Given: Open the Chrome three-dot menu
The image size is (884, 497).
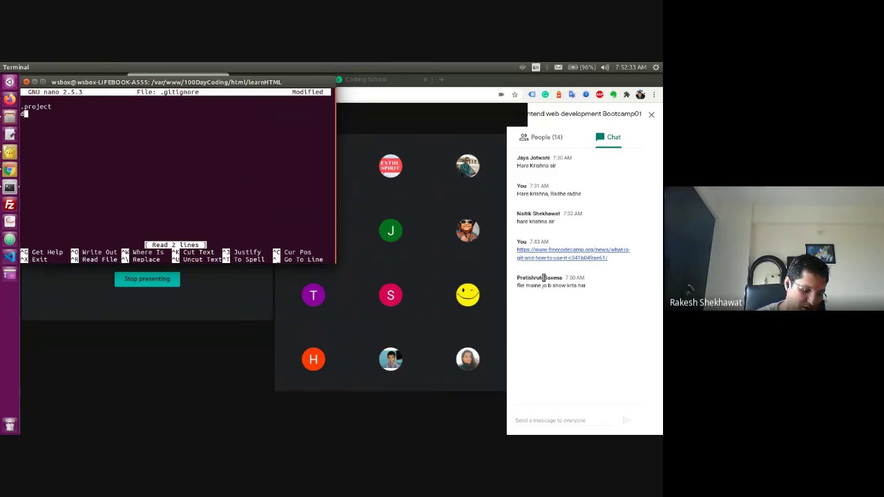Looking at the screenshot, I should pyautogui.click(x=653, y=95).
